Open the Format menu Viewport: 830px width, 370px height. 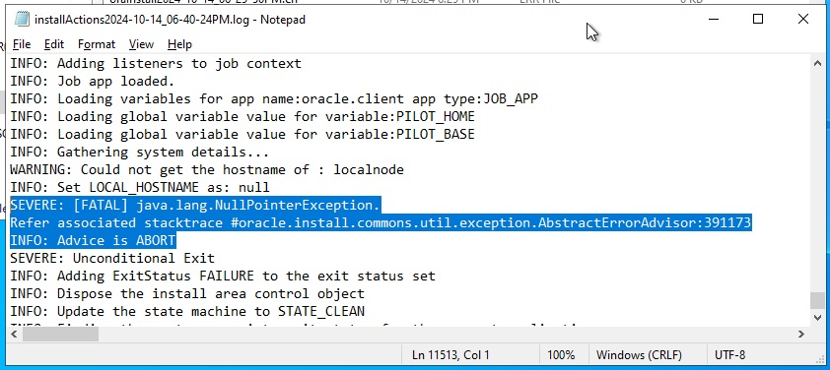pyautogui.click(x=97, y=44)
